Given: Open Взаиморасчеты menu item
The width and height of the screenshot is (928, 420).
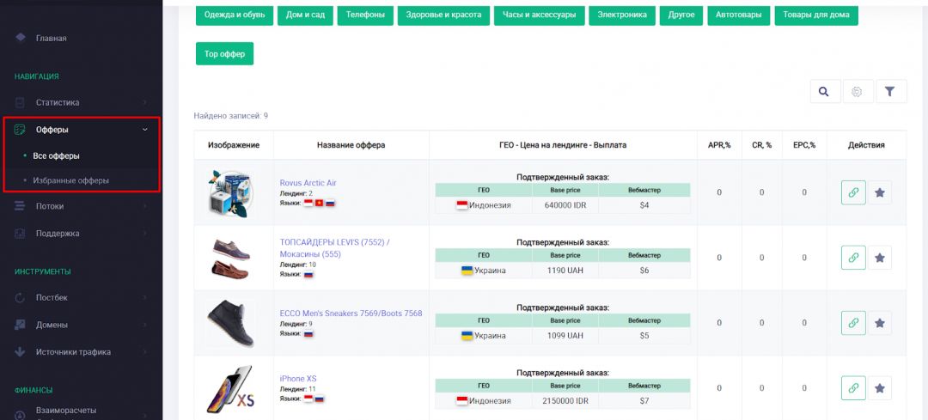Looking at the screenshot, I should click(65, 411).
